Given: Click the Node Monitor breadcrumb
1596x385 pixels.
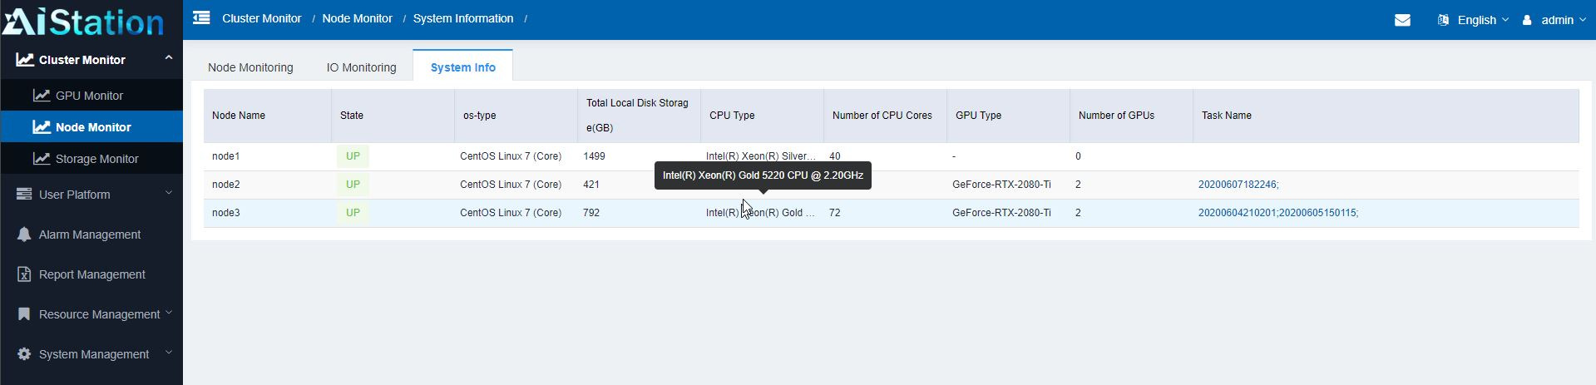Looking at the screenshot, I should coord(357,18).
